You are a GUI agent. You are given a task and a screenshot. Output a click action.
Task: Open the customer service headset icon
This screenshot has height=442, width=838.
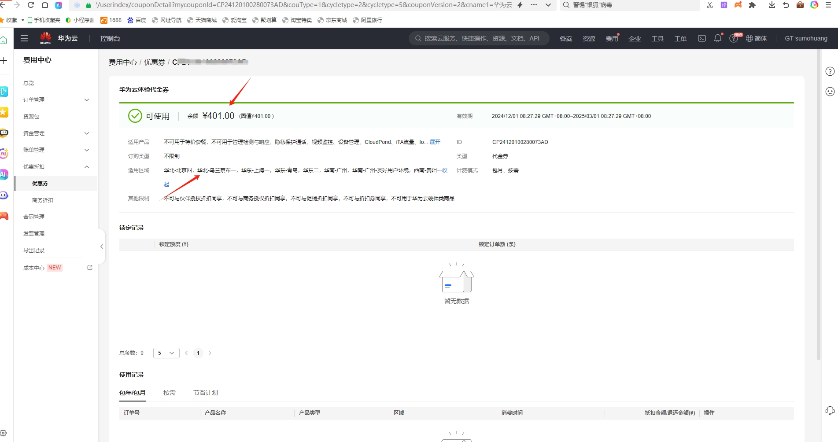click(830, 411)
